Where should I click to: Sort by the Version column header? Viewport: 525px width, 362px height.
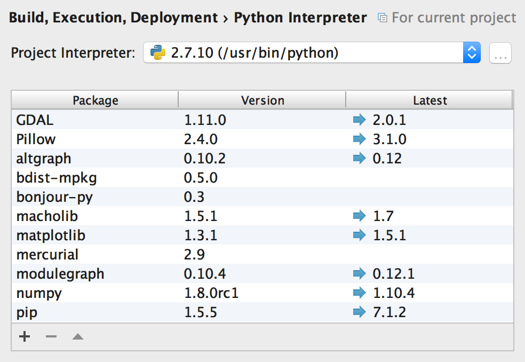(262, 100)
